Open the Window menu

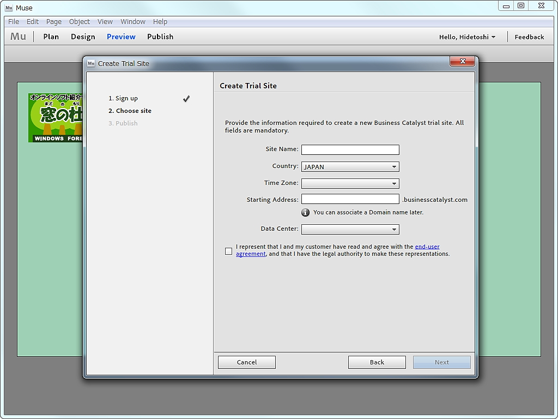coord(133,21)
